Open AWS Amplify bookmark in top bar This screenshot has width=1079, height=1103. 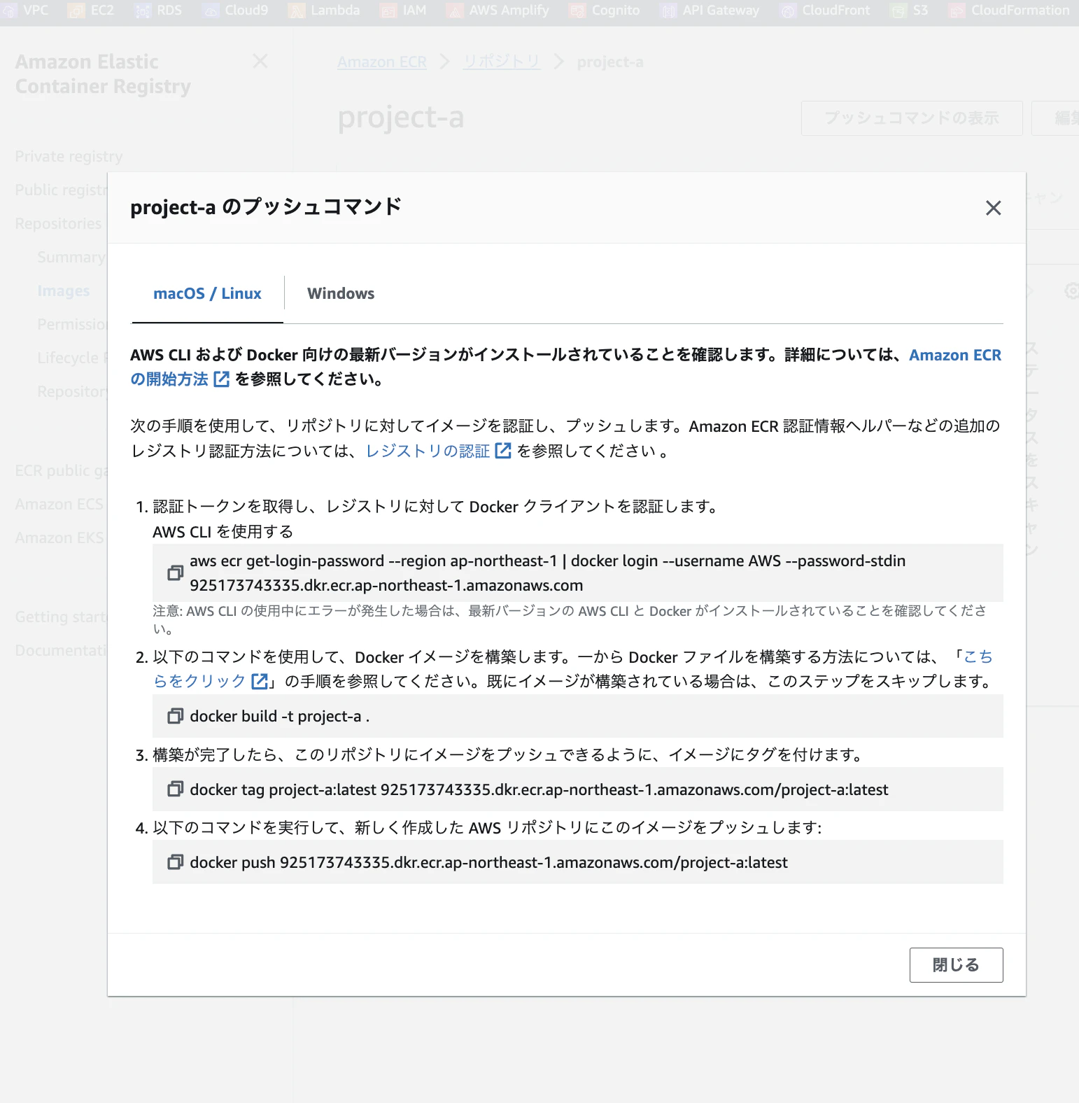498,10
